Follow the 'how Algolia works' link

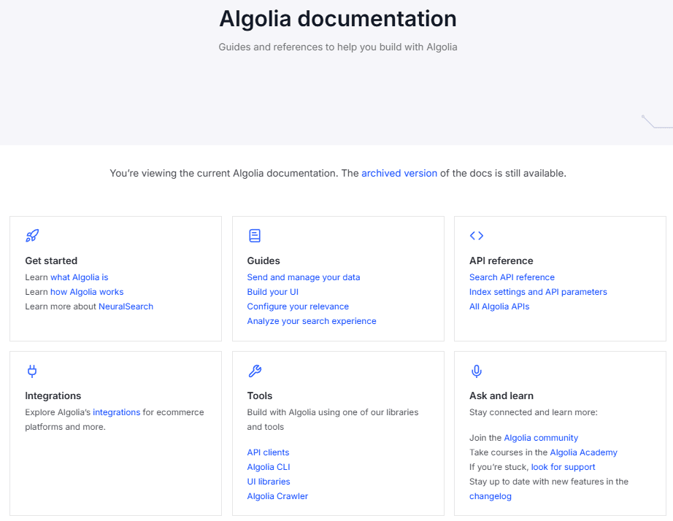[x=87, y=292]
